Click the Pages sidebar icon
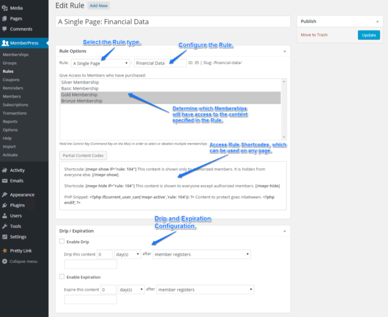 pos(5,19)
